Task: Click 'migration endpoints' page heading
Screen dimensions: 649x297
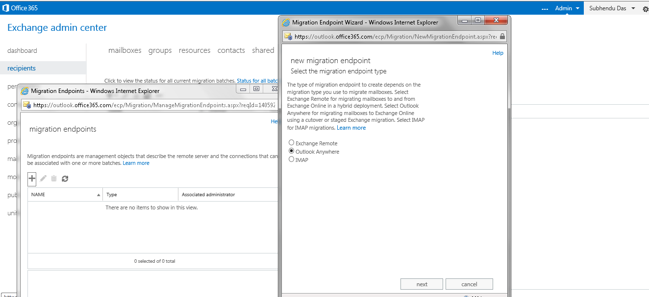Action: tap(63, 129)
